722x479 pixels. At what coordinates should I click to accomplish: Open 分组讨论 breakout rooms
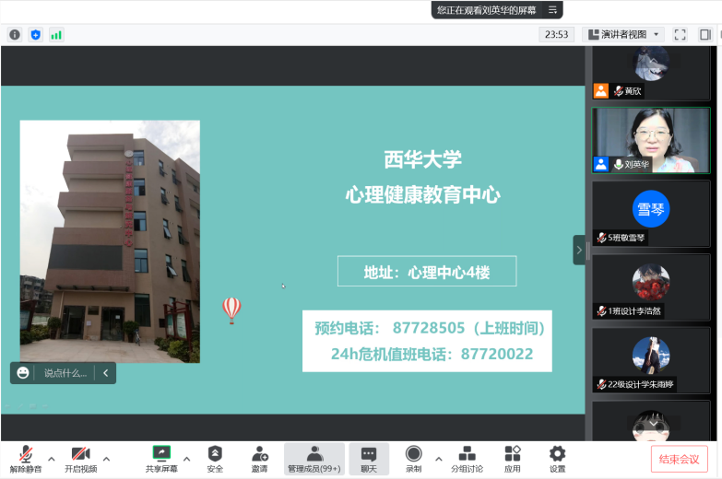(467, 459)
